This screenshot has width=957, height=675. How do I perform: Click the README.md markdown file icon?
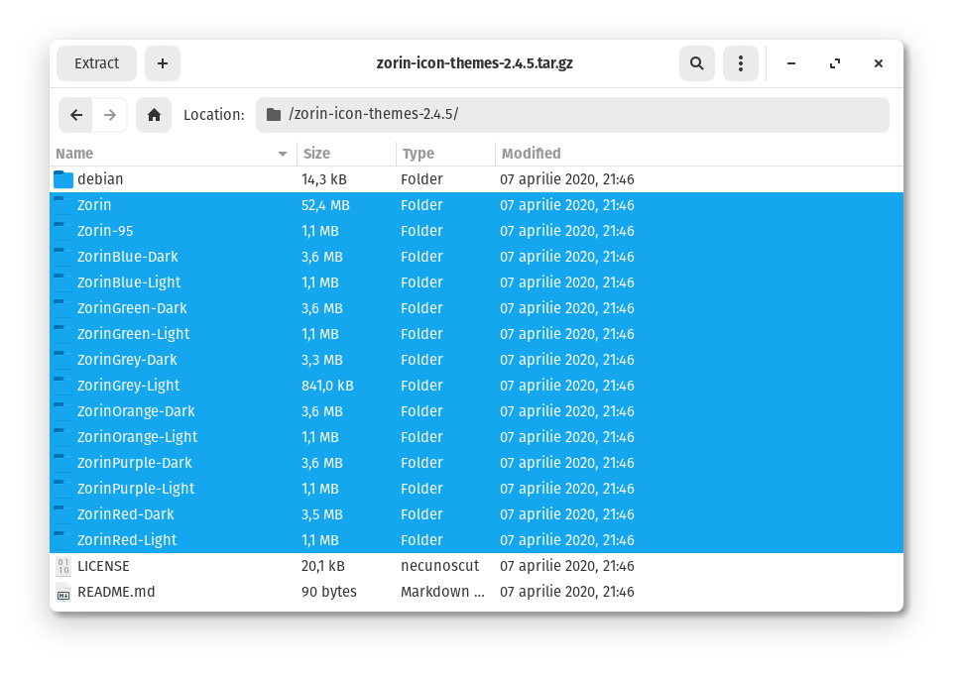[x=62, y=592]
